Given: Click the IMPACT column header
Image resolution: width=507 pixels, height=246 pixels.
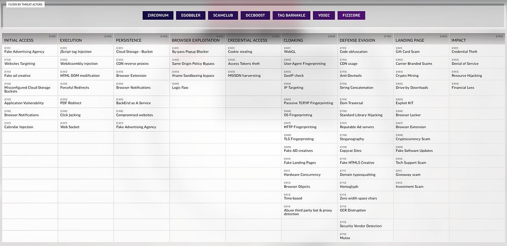Looking at the screenshot, I should (477, 39).
